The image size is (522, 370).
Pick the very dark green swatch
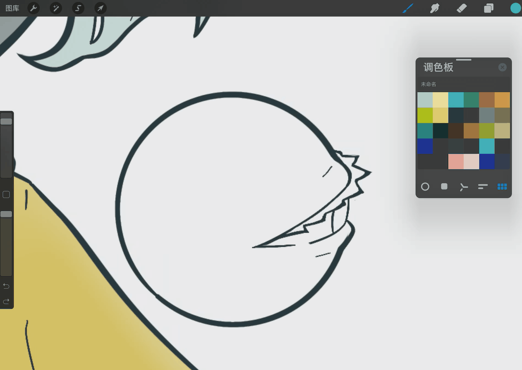pos(441,131)
